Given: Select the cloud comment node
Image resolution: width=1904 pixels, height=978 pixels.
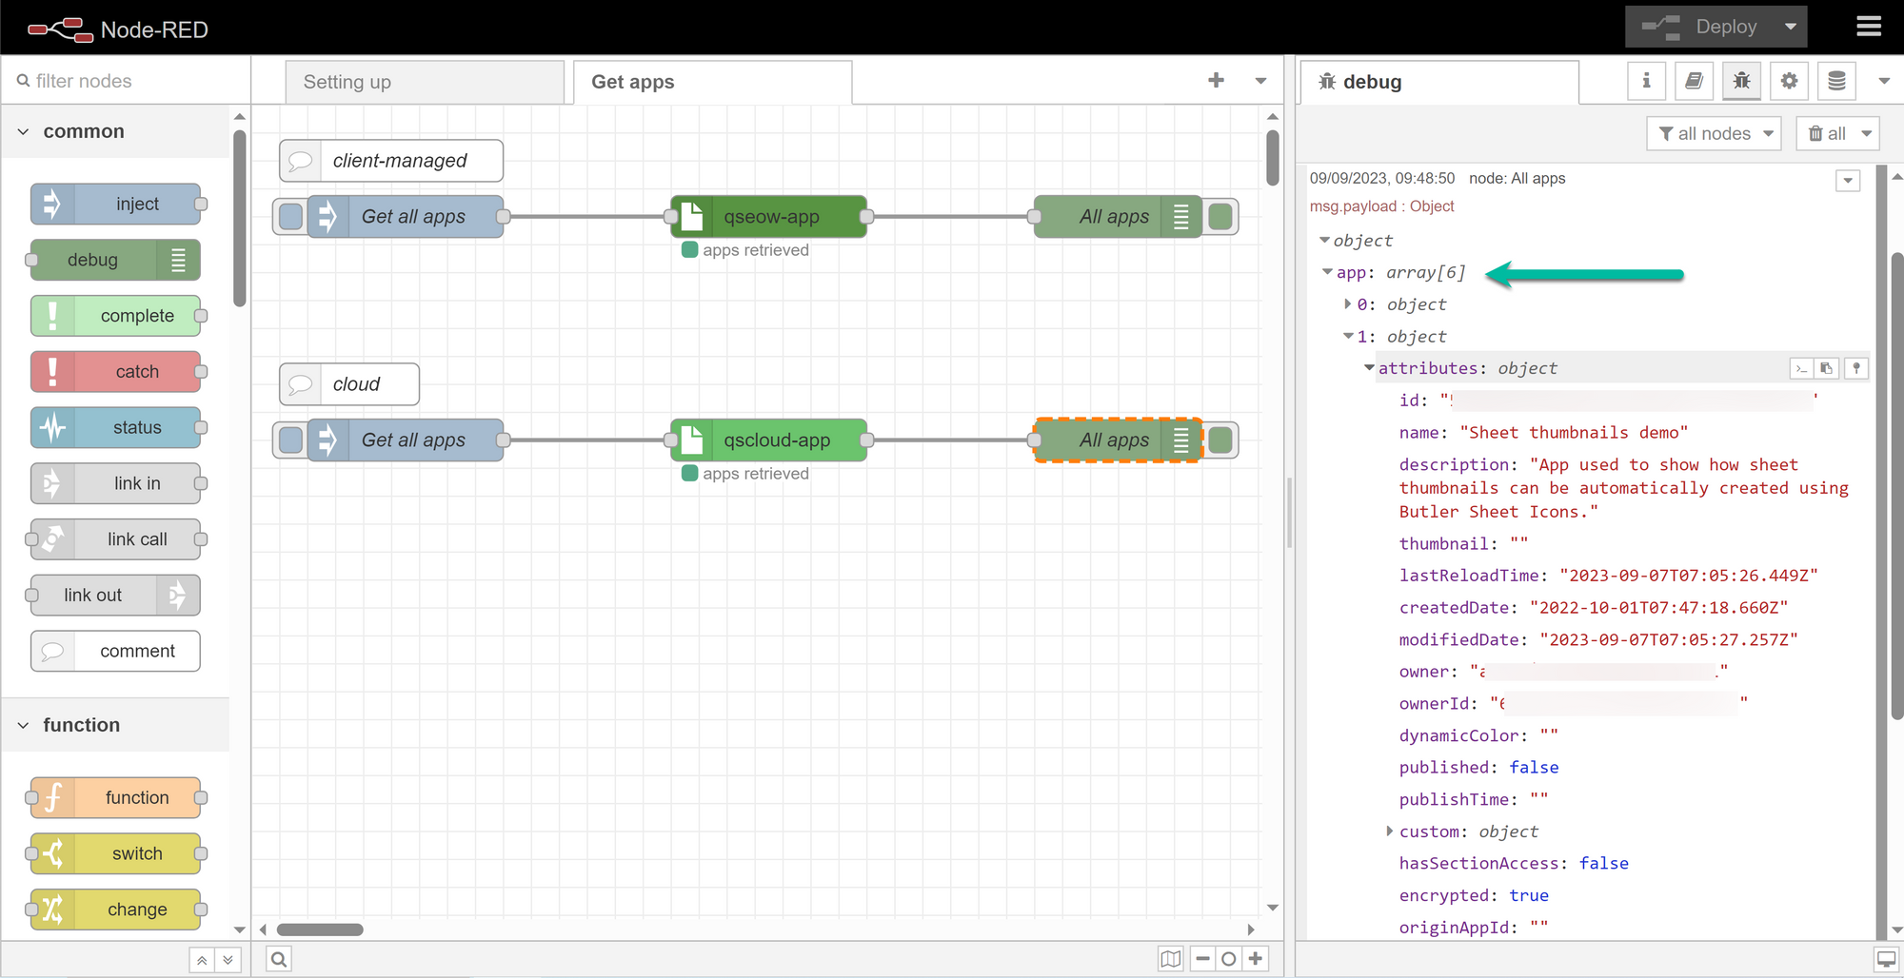Looking at the screenshot, I should point(349,384).
